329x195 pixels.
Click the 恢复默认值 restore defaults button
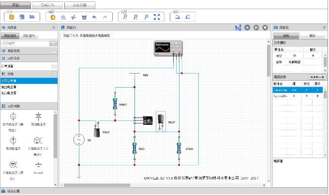[x=317, y=77]
